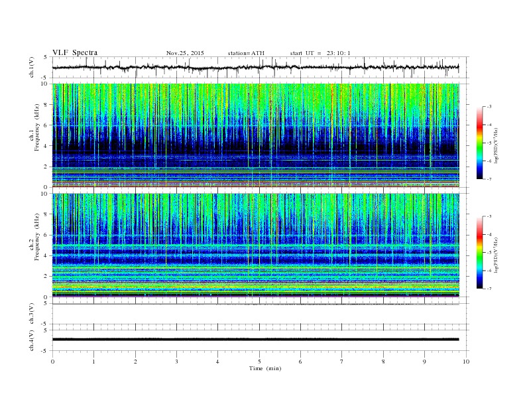525x406 pixels.
Task: Click inside the ch.1 frequency spectrogram
Action: click(x=256, y=135)
